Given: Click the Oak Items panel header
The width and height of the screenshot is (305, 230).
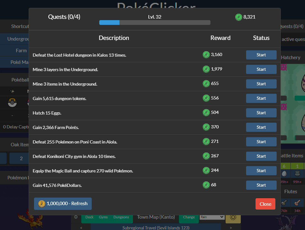Looking at the screenshot, I should tap(14, 144).
